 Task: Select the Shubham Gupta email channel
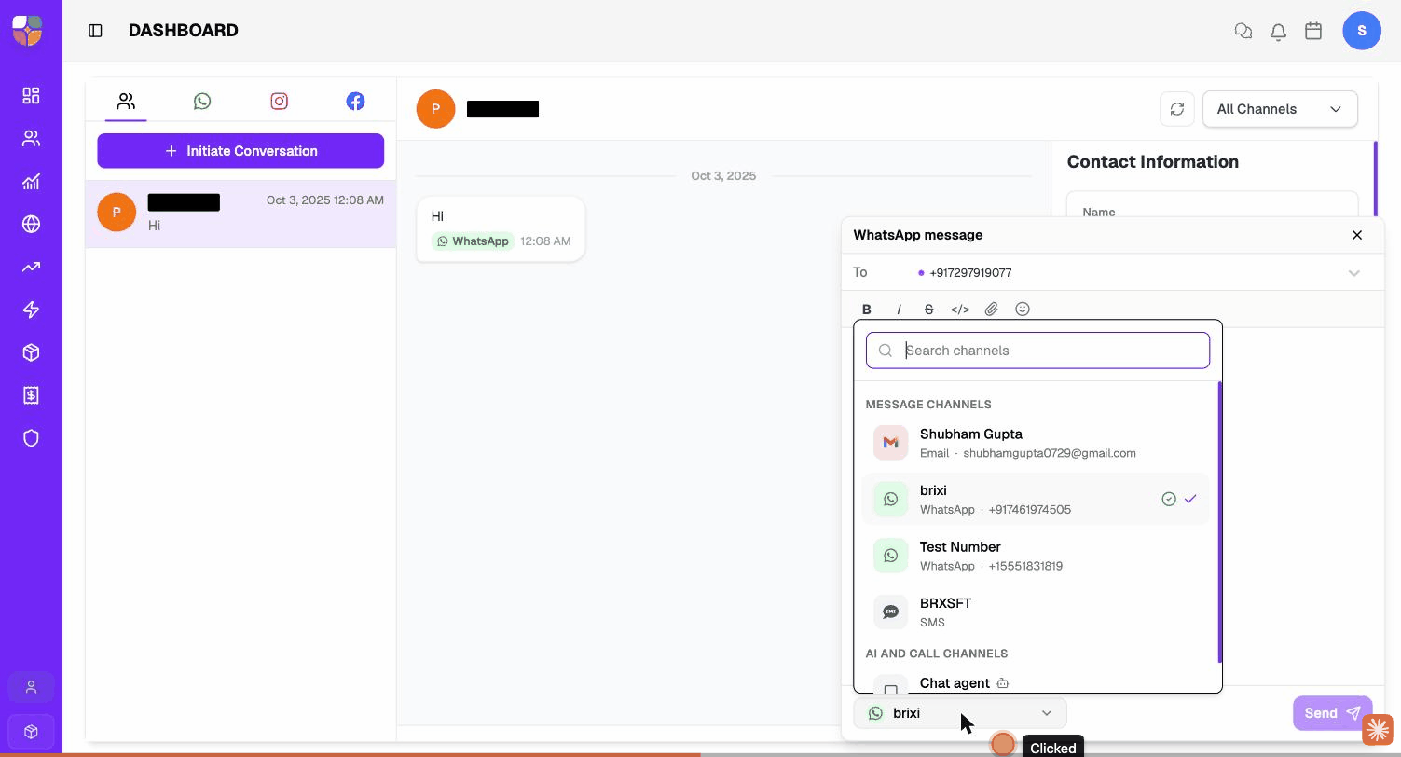pyautogui.click(x=1035, y=443)
